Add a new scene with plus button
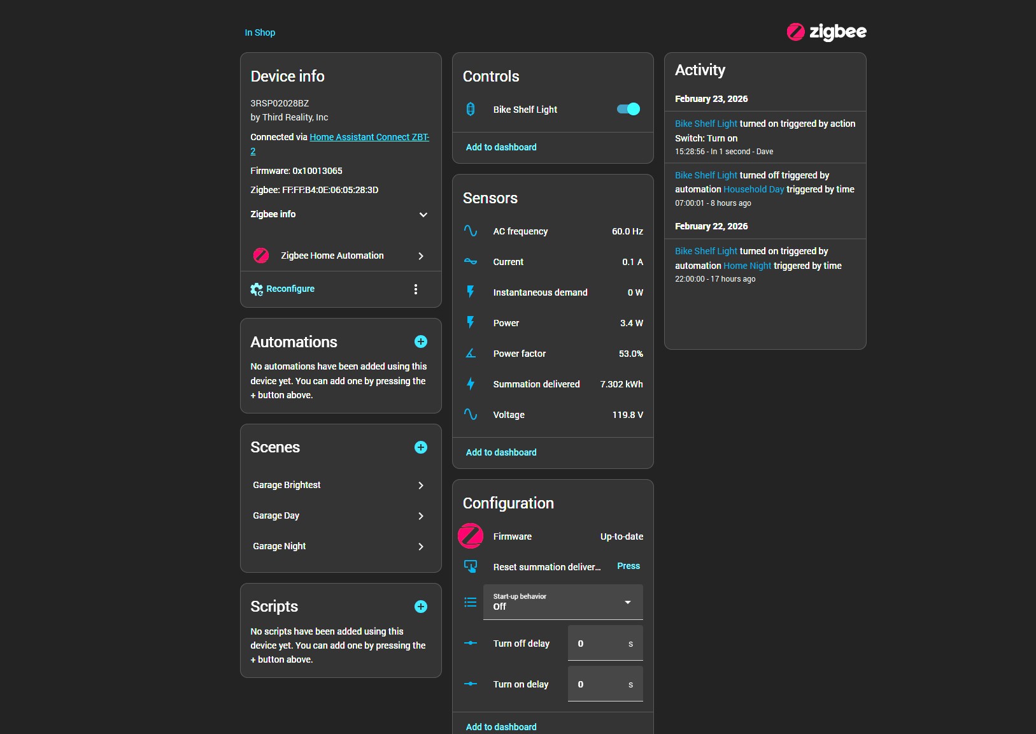Screen dimensions: 1036x734 click(421, 447)
